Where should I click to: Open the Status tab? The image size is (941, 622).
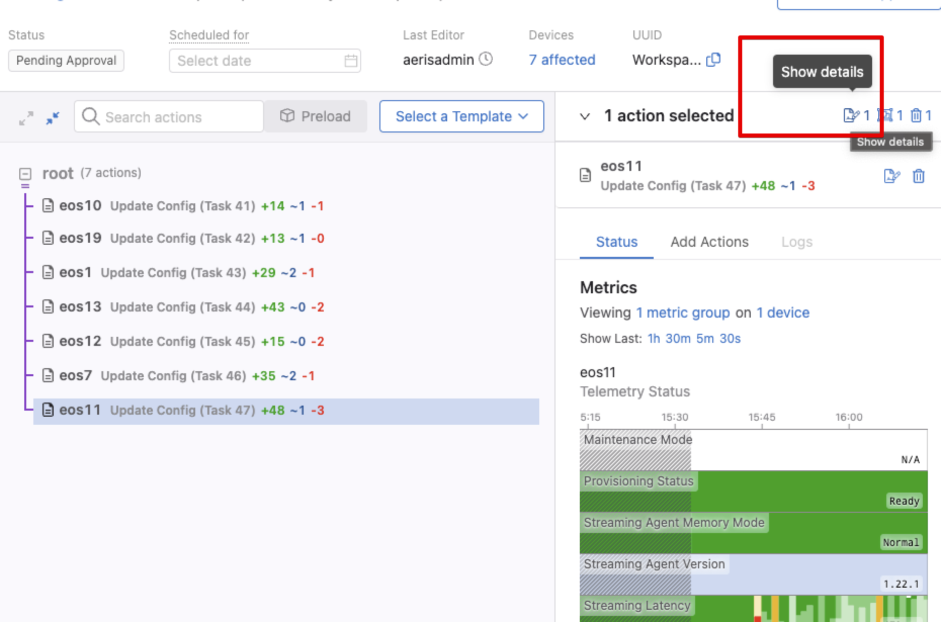(x=616, y=242)
